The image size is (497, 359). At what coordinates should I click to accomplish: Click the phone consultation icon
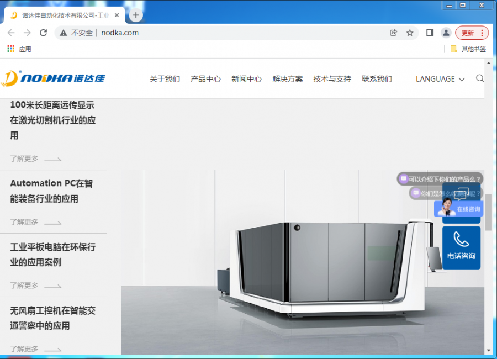click(x=461, y=246)
